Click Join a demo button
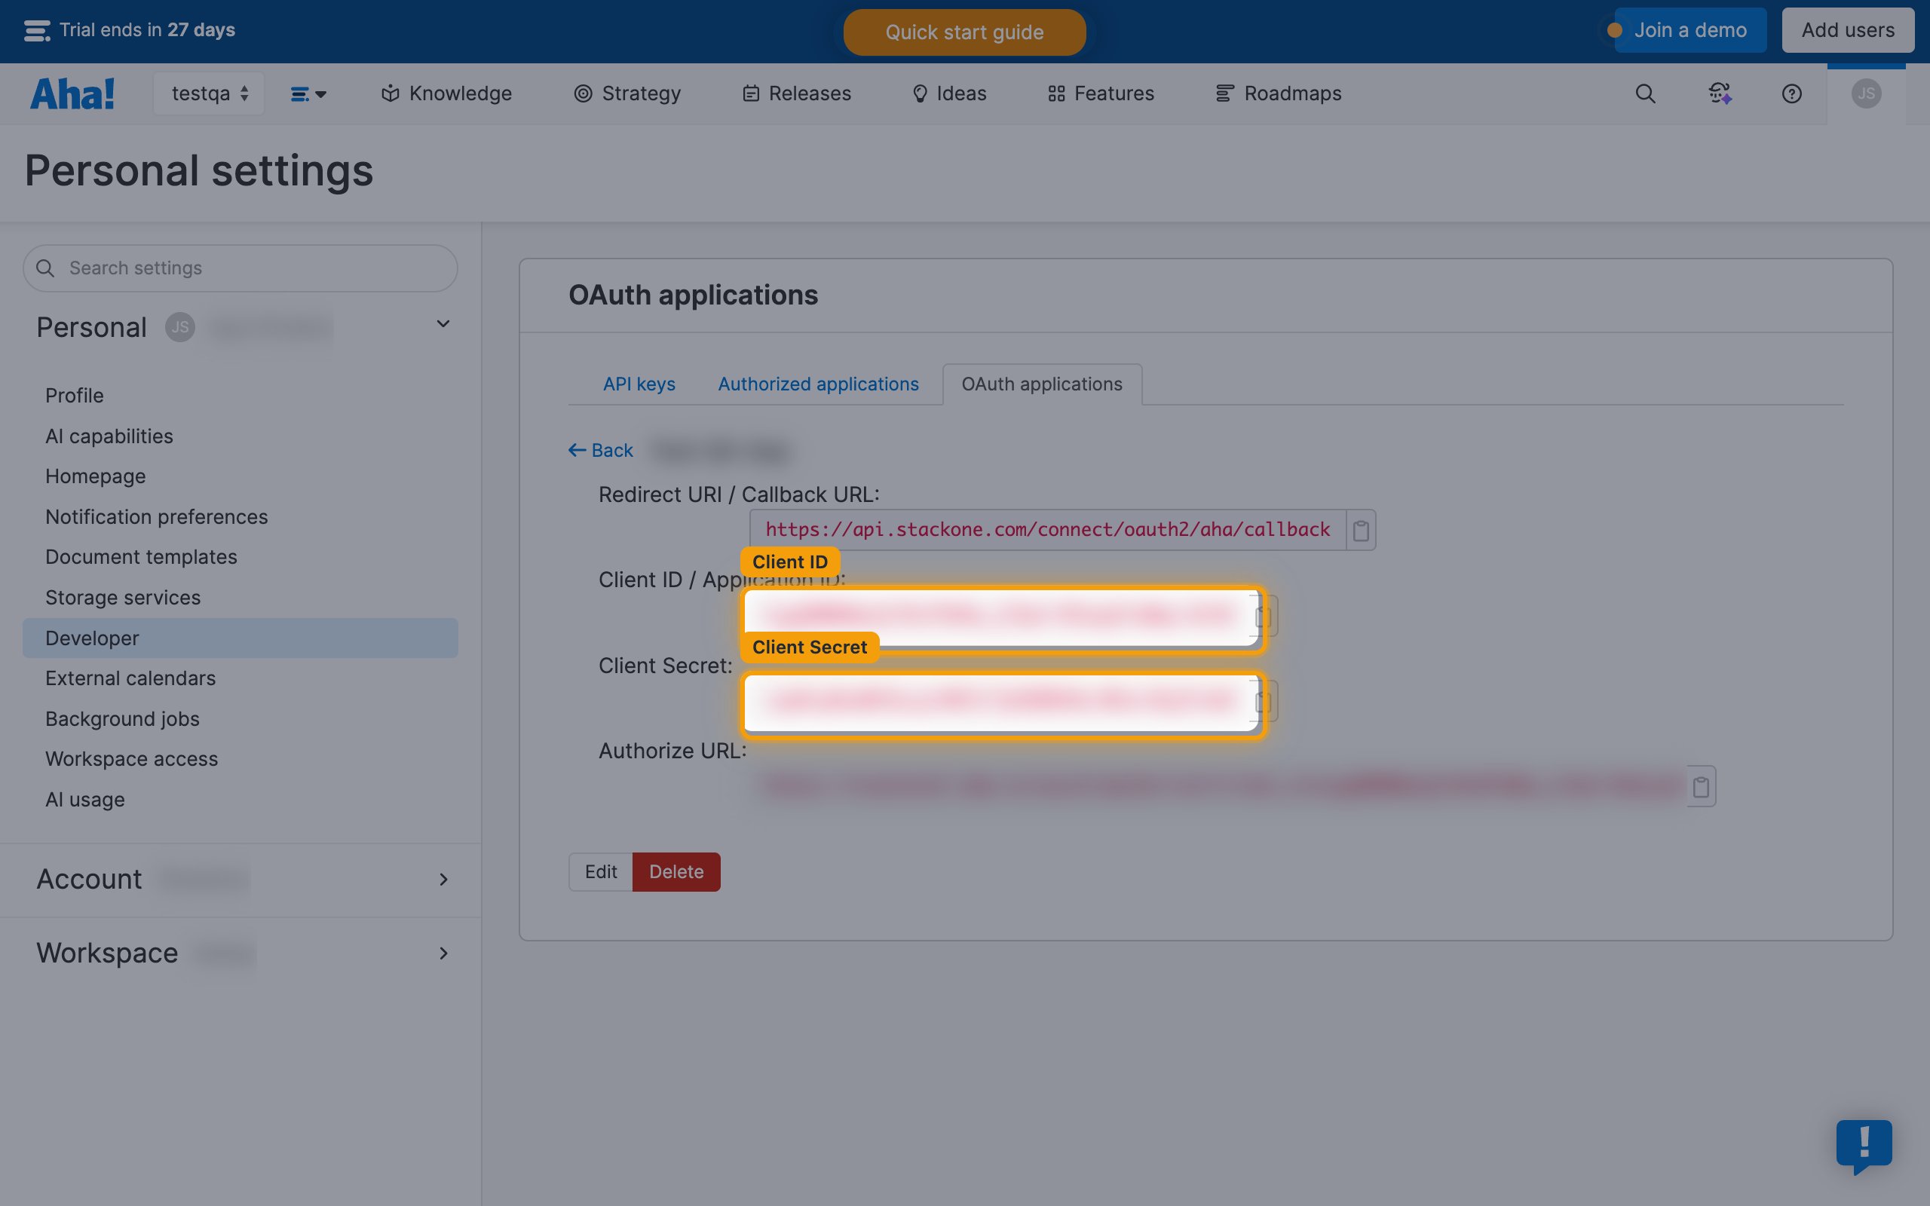The height and width of the screenshot is (1206, 1930). click(1690, 30)
